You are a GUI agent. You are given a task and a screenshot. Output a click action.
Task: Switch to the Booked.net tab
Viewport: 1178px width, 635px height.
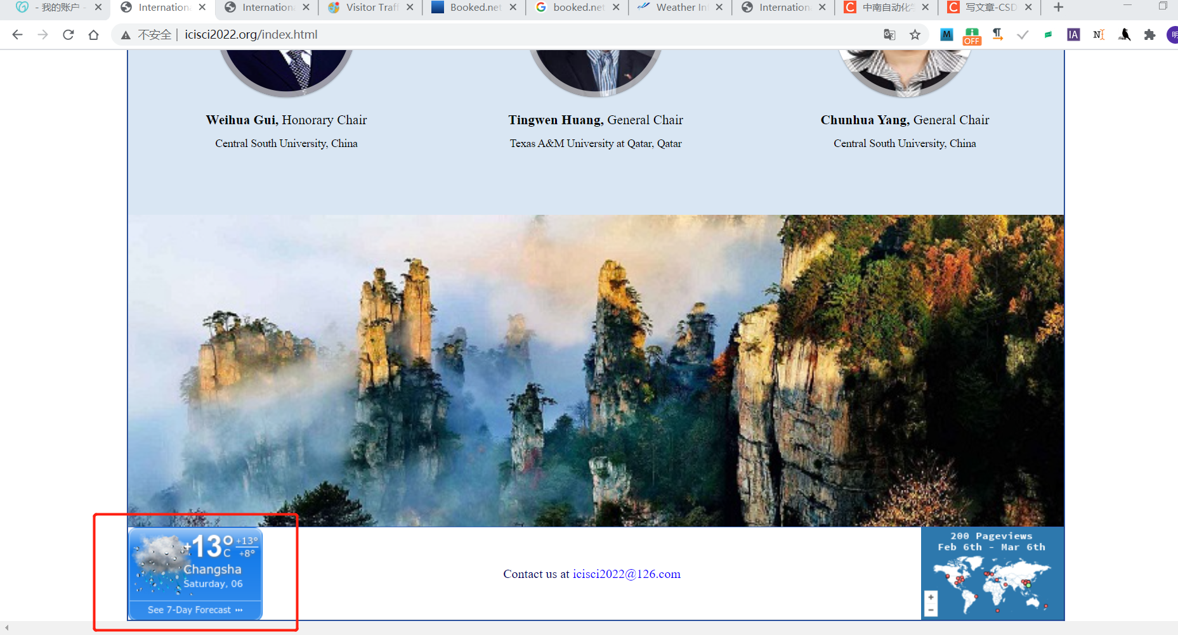coord(473,7)
